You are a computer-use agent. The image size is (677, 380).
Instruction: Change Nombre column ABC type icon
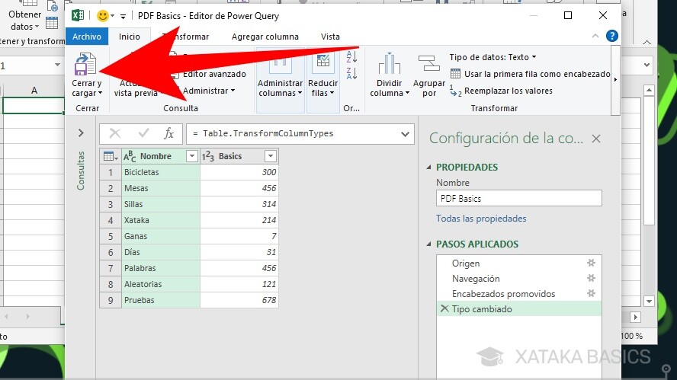130,156
